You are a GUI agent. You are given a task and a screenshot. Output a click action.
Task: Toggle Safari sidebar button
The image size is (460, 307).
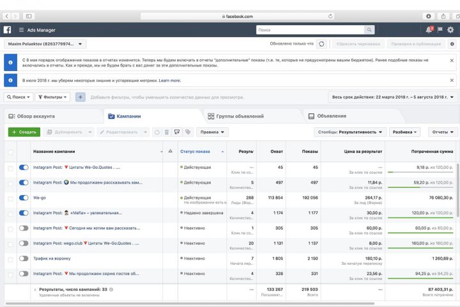coord(29,16)
